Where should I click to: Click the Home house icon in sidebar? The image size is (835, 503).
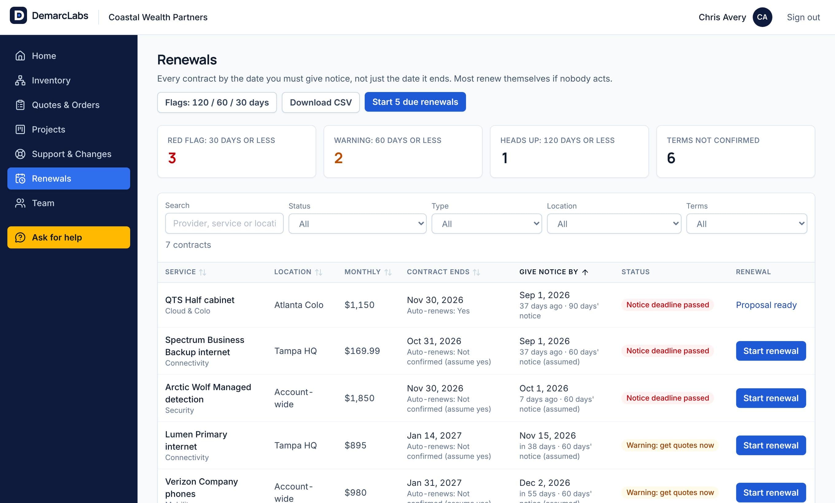tap(20, 56)
